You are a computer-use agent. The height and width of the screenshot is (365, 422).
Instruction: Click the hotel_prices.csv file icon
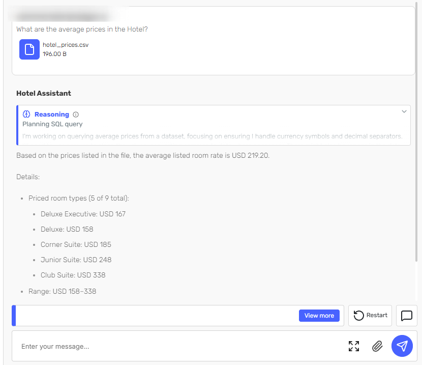[x=29, y=49]
